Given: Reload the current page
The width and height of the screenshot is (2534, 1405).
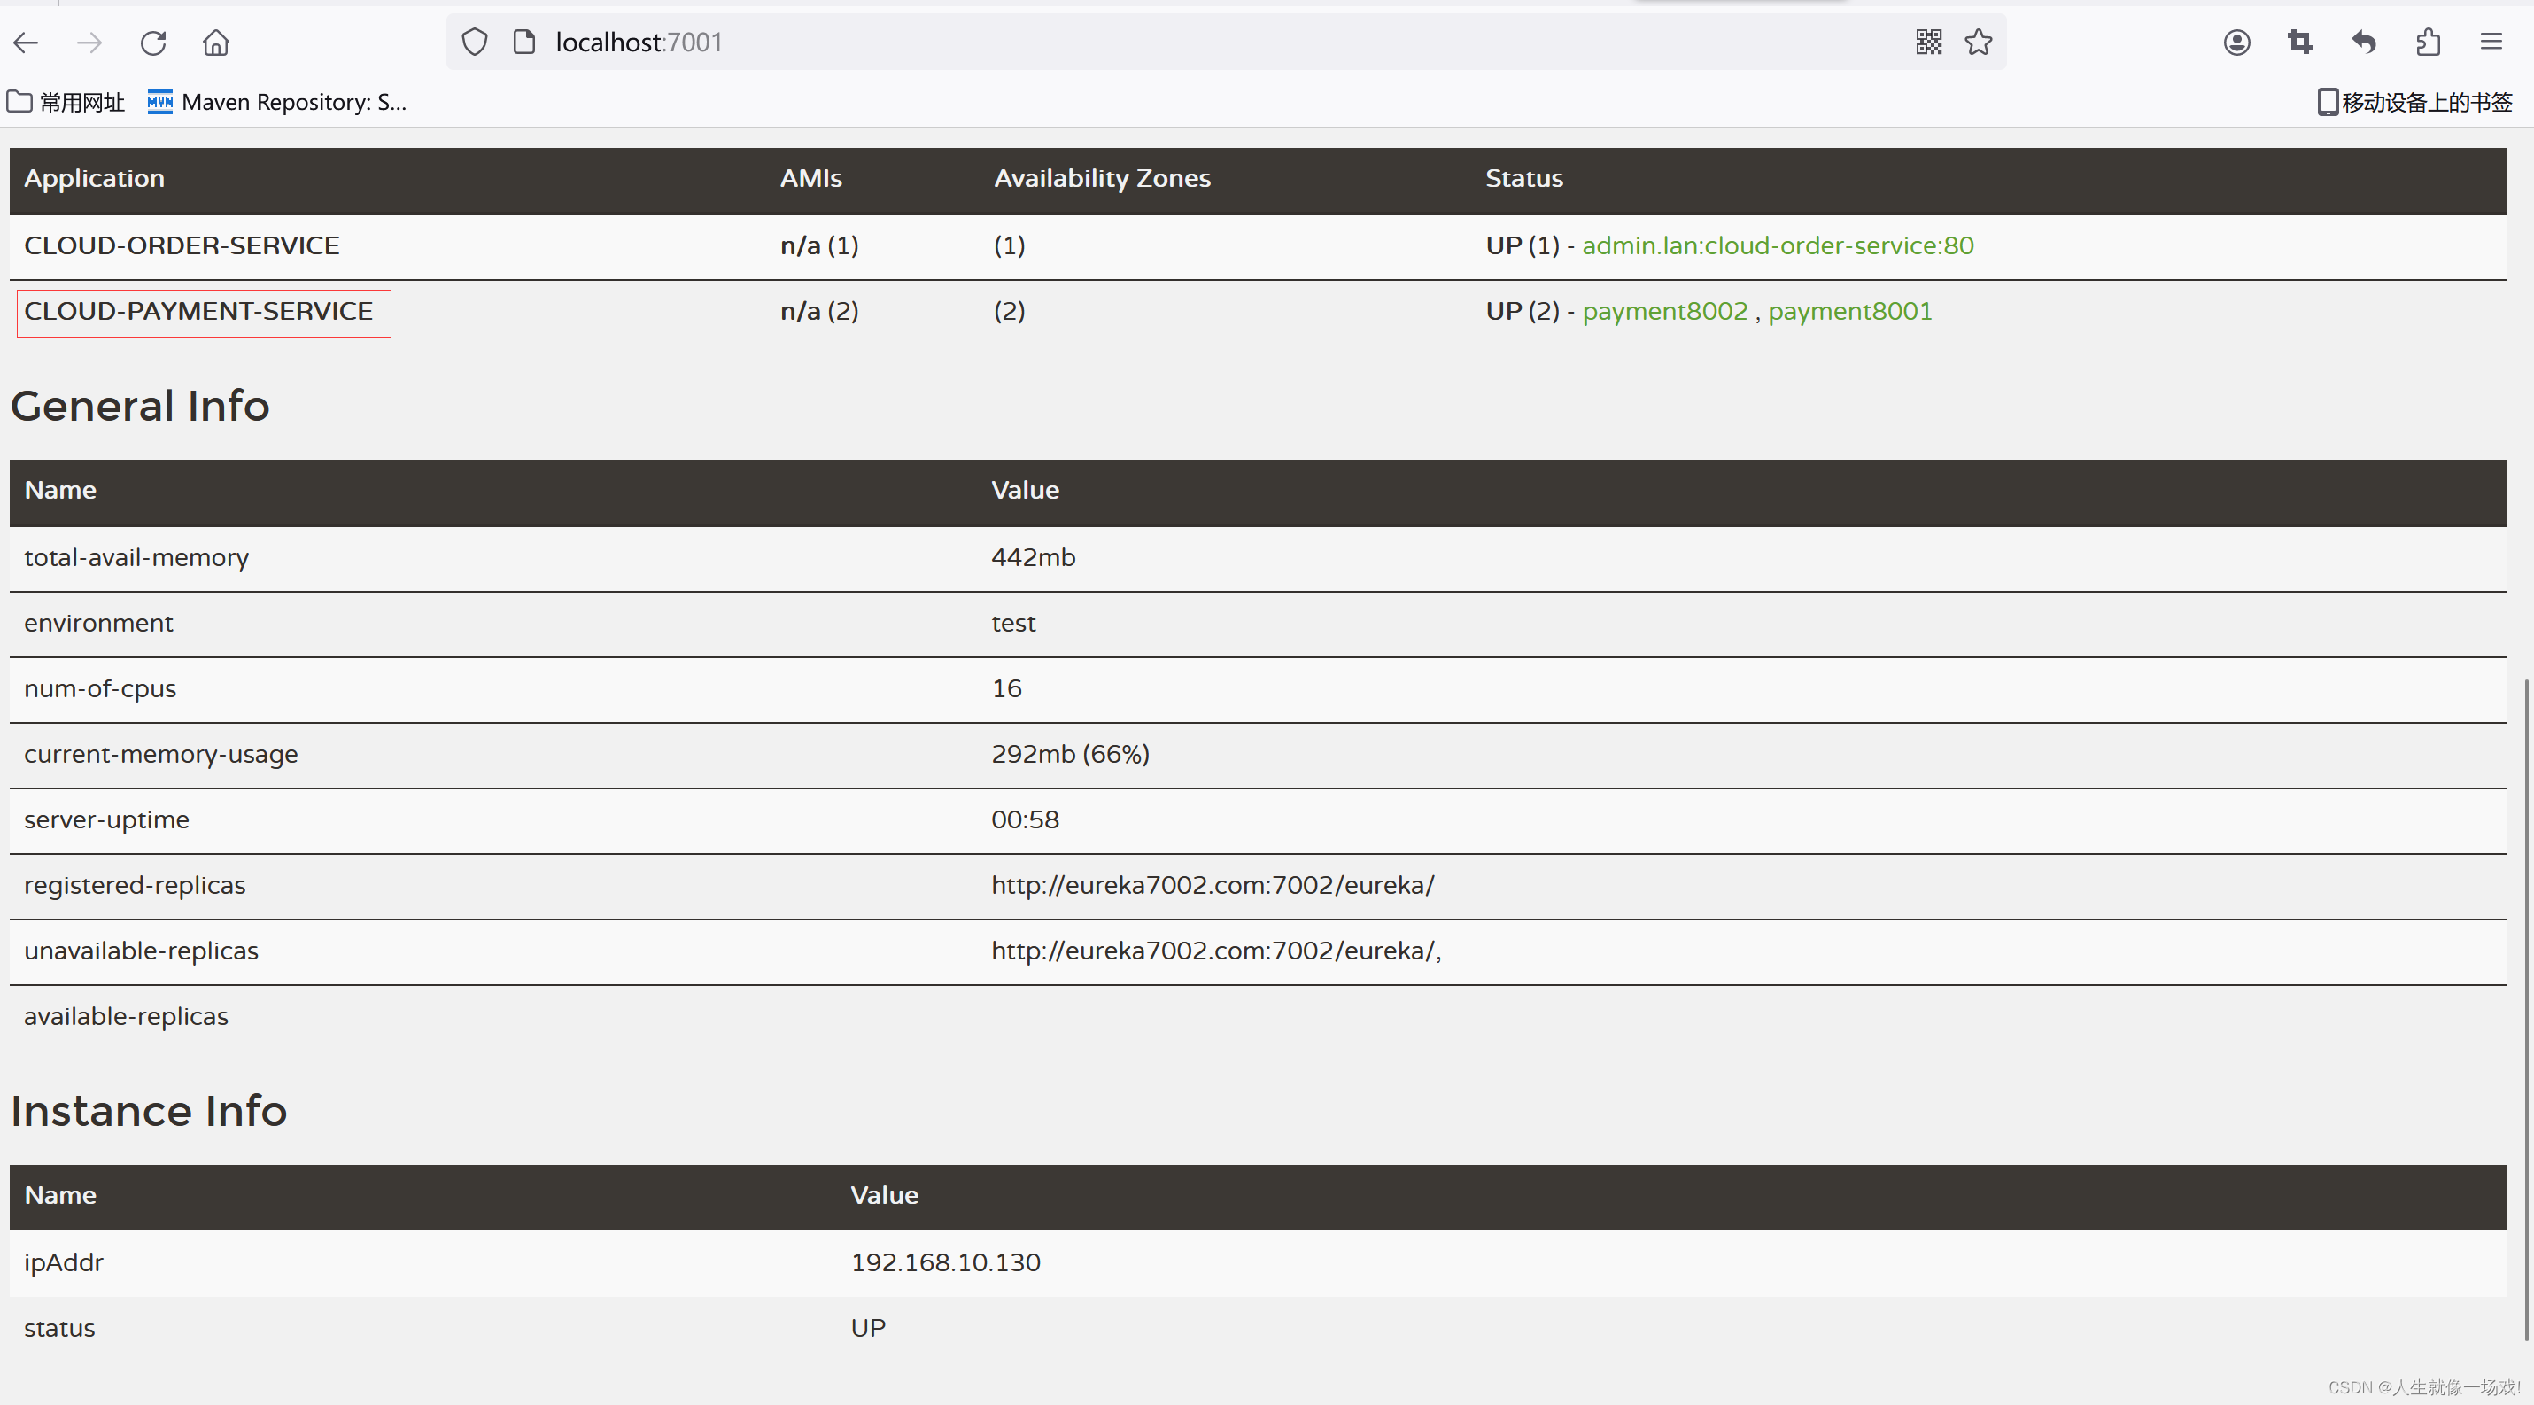Looking at the screenshot, I should click(x=153, y=43).
